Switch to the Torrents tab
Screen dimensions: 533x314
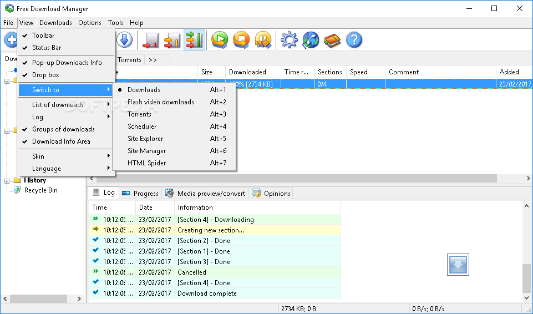(x=130, y=60)
